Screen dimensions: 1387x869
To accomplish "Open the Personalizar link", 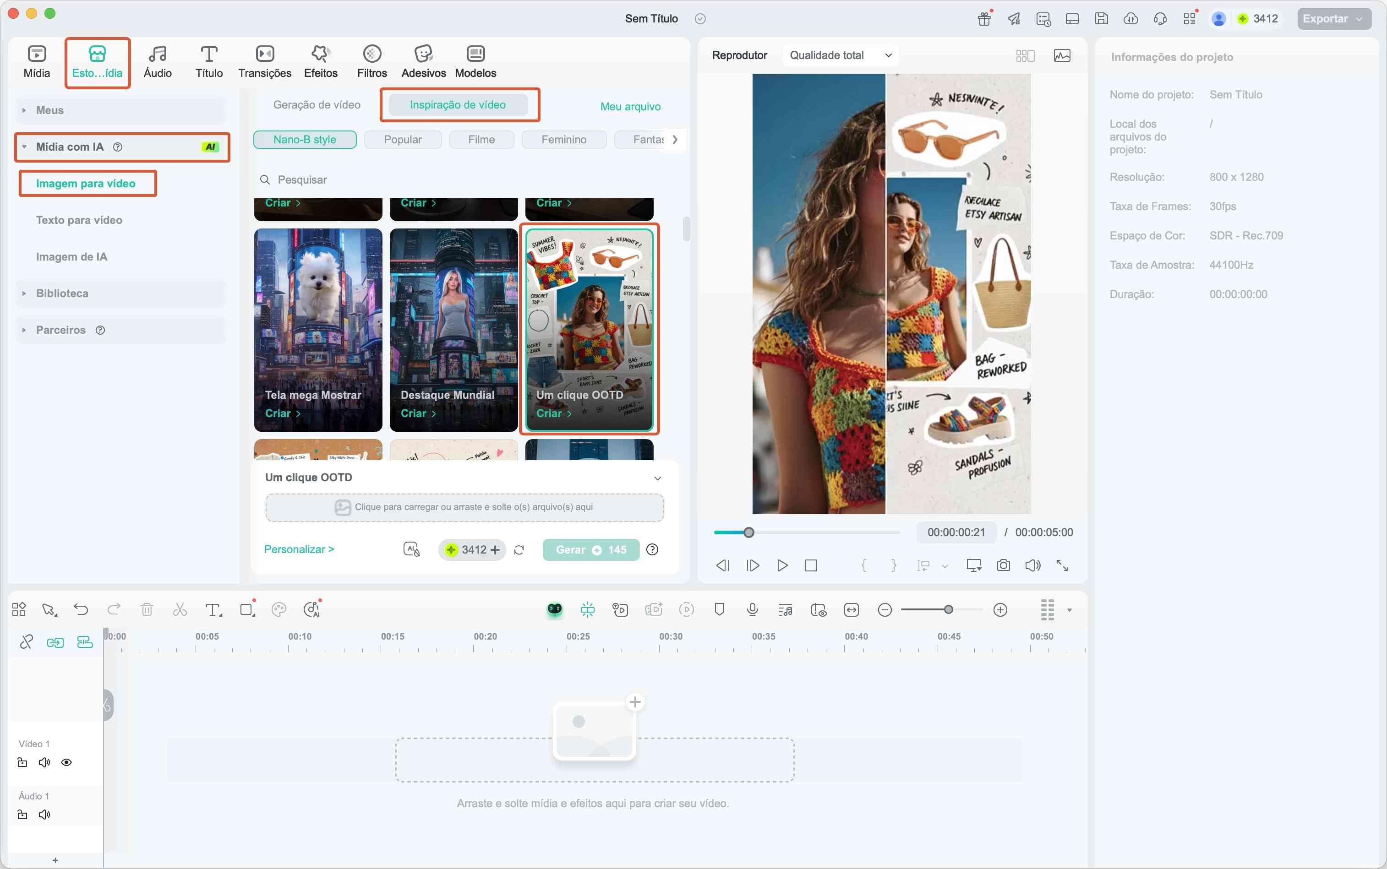I will (x=299, y=549).
